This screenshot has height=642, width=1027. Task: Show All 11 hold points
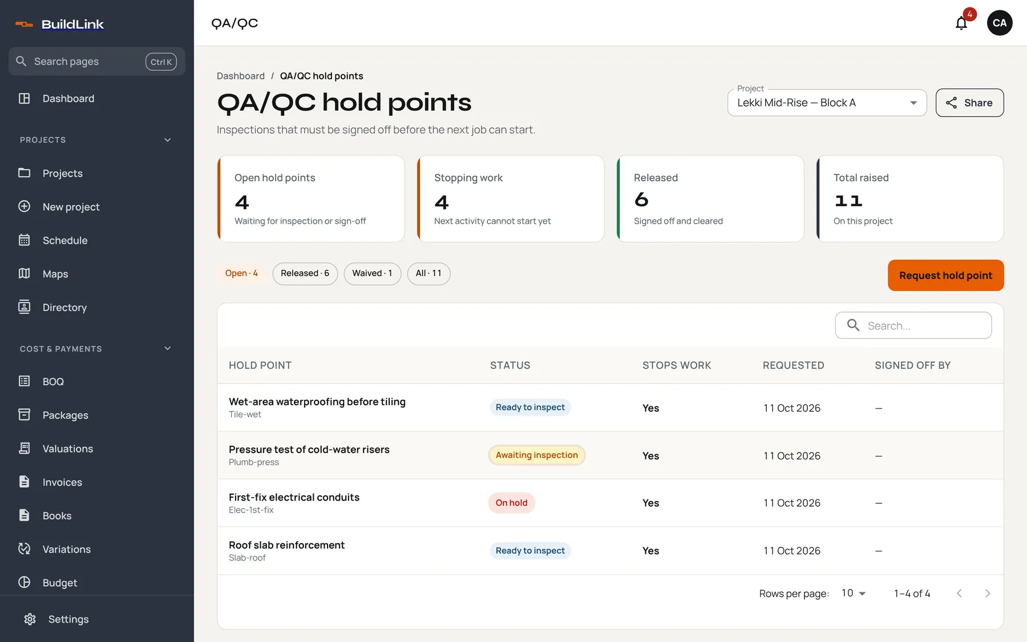pos(428,273)
